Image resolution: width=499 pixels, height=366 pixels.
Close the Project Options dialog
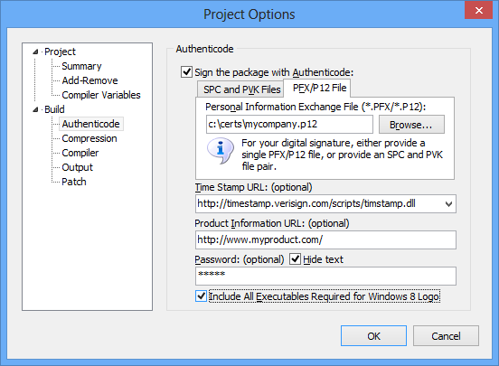[478, 10]
